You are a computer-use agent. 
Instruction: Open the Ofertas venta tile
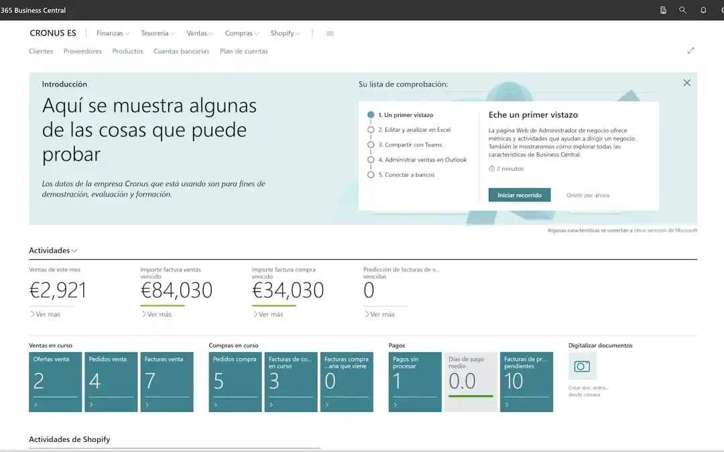56,382
